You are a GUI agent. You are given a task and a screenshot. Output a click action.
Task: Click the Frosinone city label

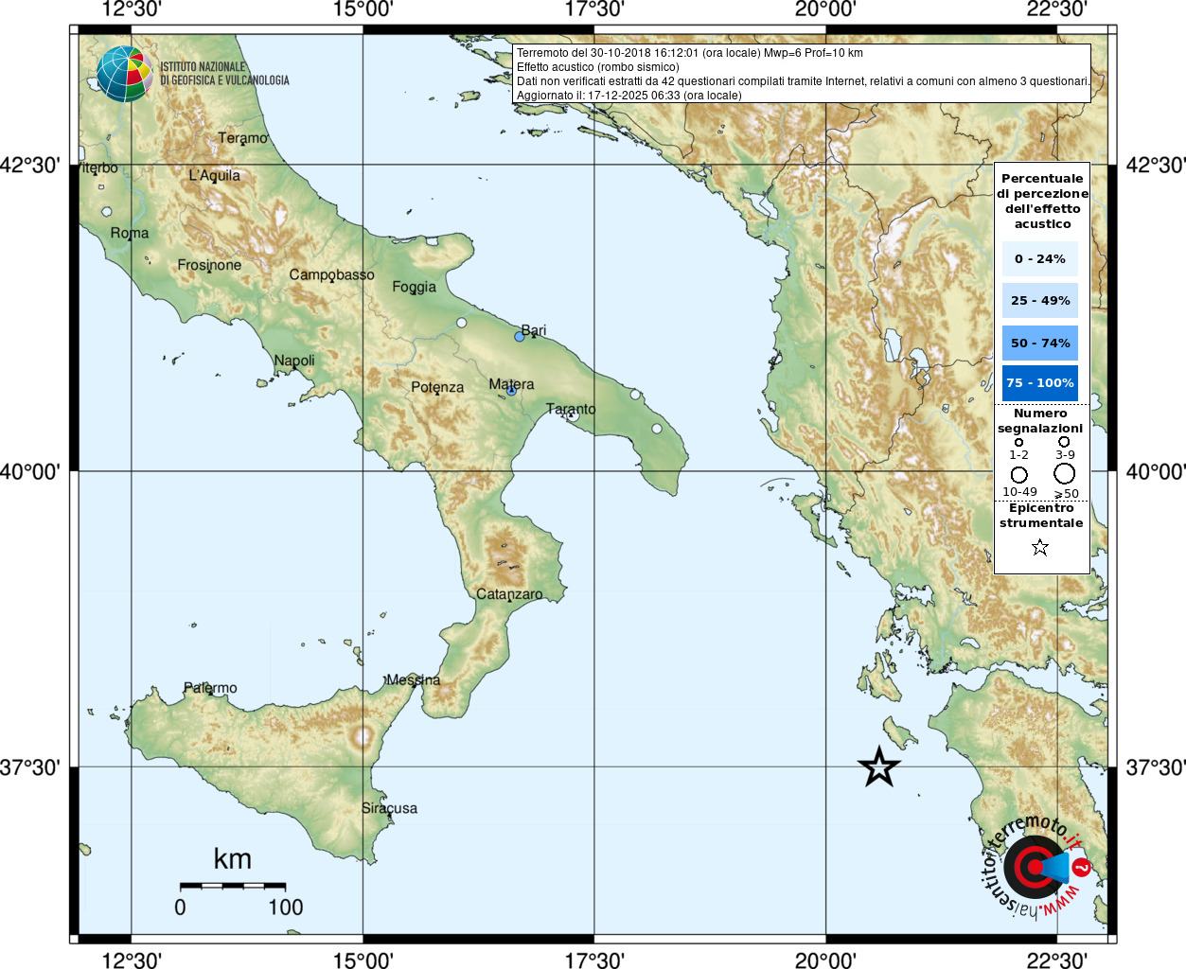point(209,265)
